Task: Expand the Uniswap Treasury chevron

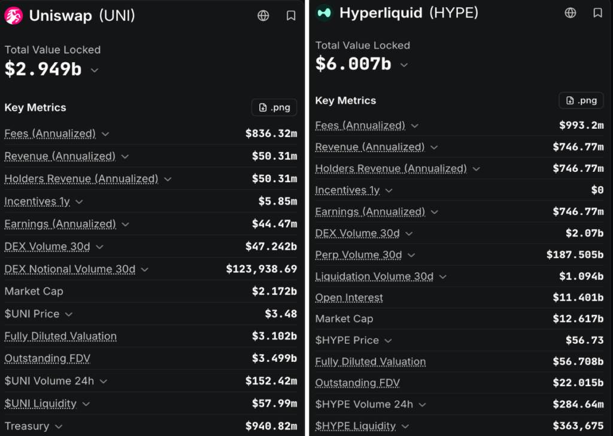Action: 59,426
